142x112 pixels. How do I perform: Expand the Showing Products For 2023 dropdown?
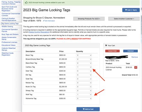(x=89, y=19)
